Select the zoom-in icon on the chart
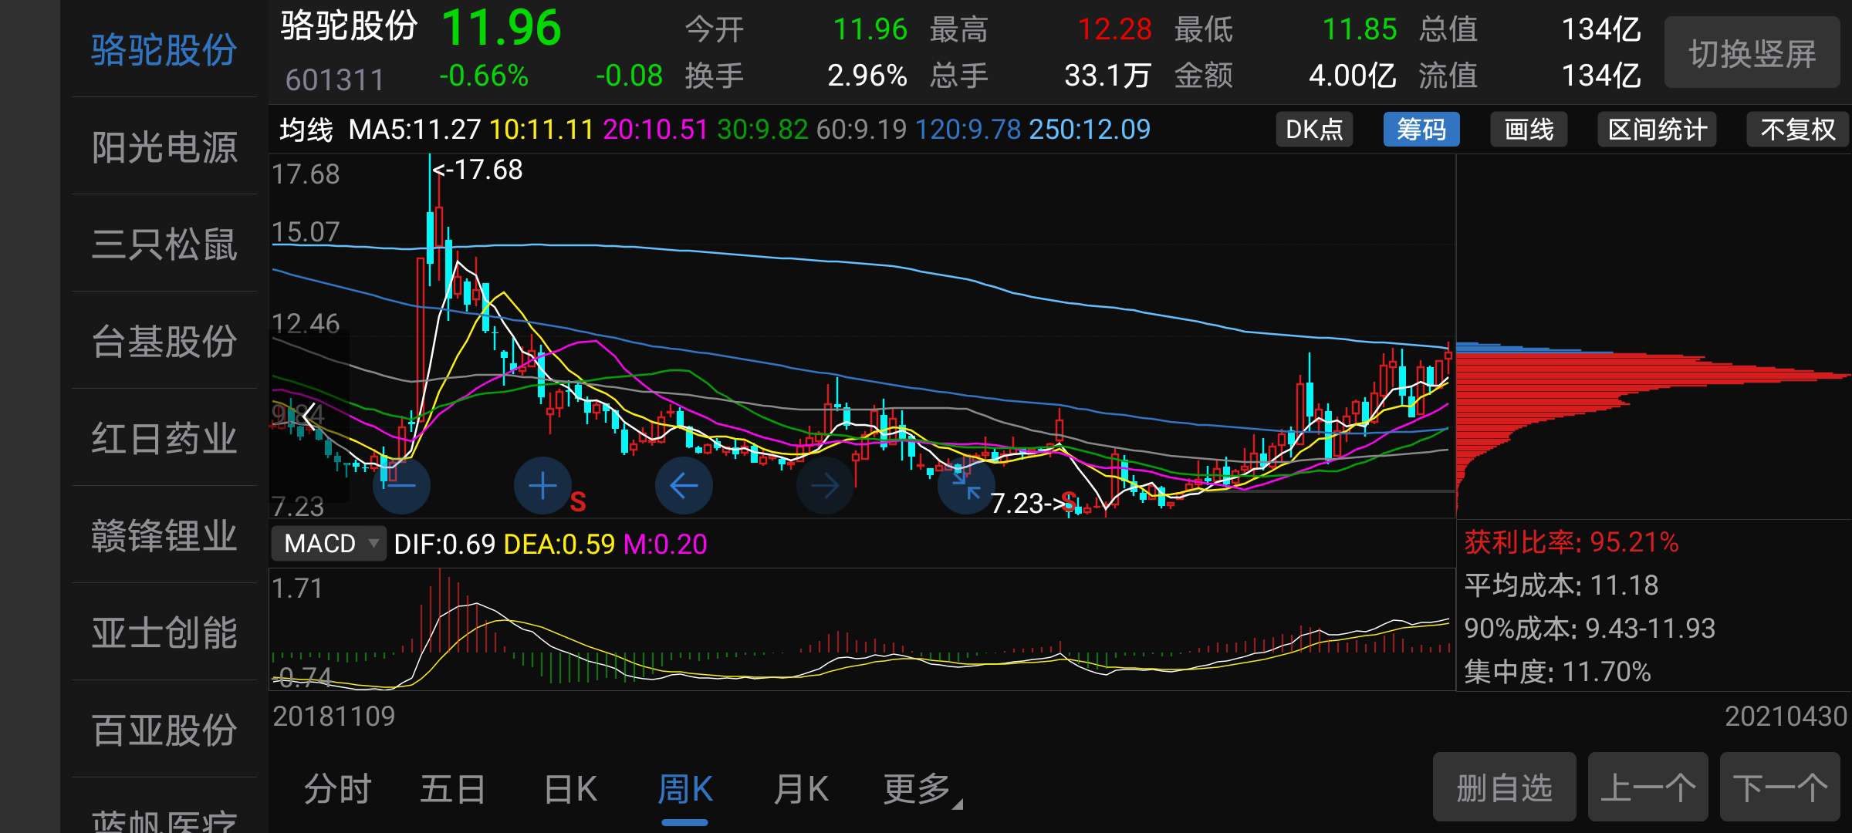 542,484
